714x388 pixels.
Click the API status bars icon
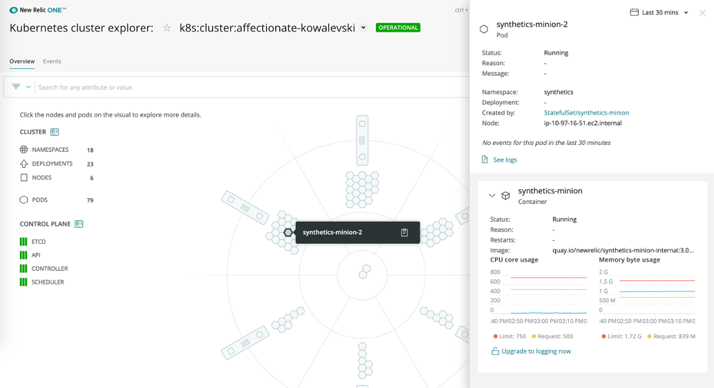click(x=24, y=255)
